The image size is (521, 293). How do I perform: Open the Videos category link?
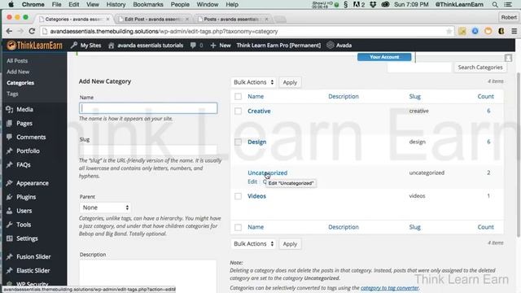[x=257, y=196]
